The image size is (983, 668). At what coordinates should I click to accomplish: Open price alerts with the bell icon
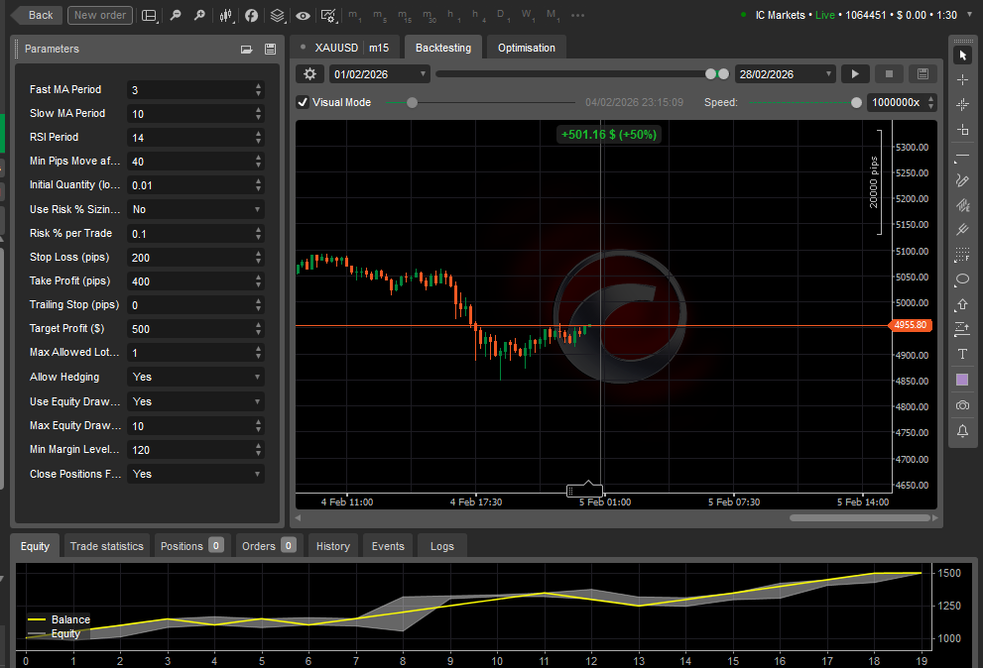[x=961, y=431]
